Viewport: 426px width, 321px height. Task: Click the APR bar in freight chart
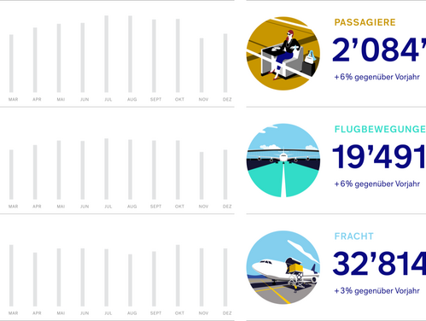[x=35, y=279]
